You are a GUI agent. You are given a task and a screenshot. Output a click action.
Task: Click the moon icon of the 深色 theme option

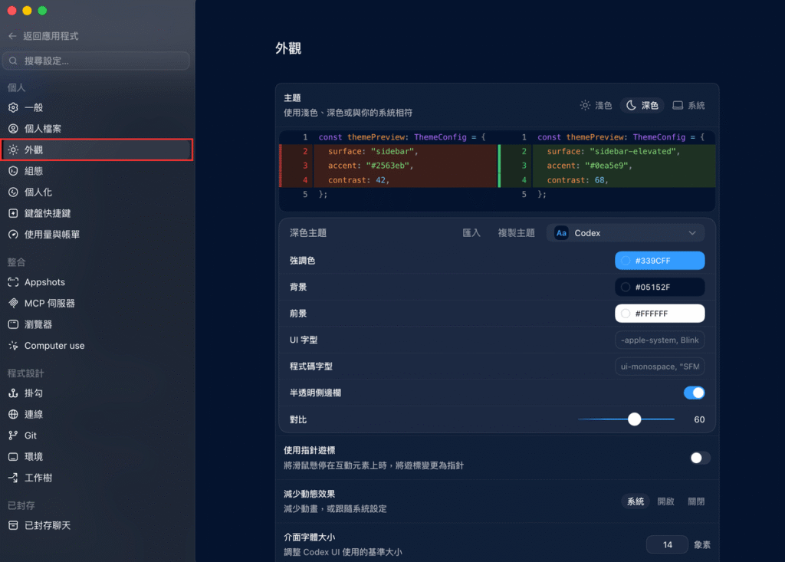tap(632, 105)
